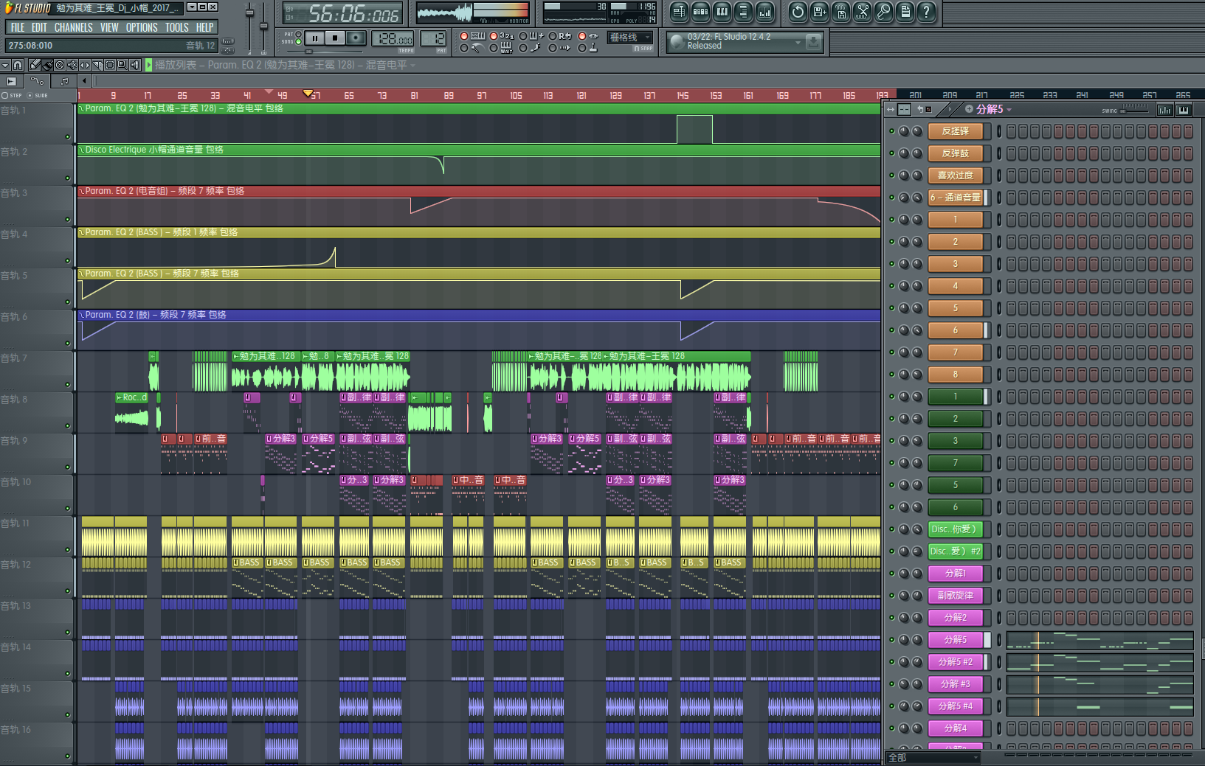
Task: Open the OPTIONS menu
Action: pos(142,27)
